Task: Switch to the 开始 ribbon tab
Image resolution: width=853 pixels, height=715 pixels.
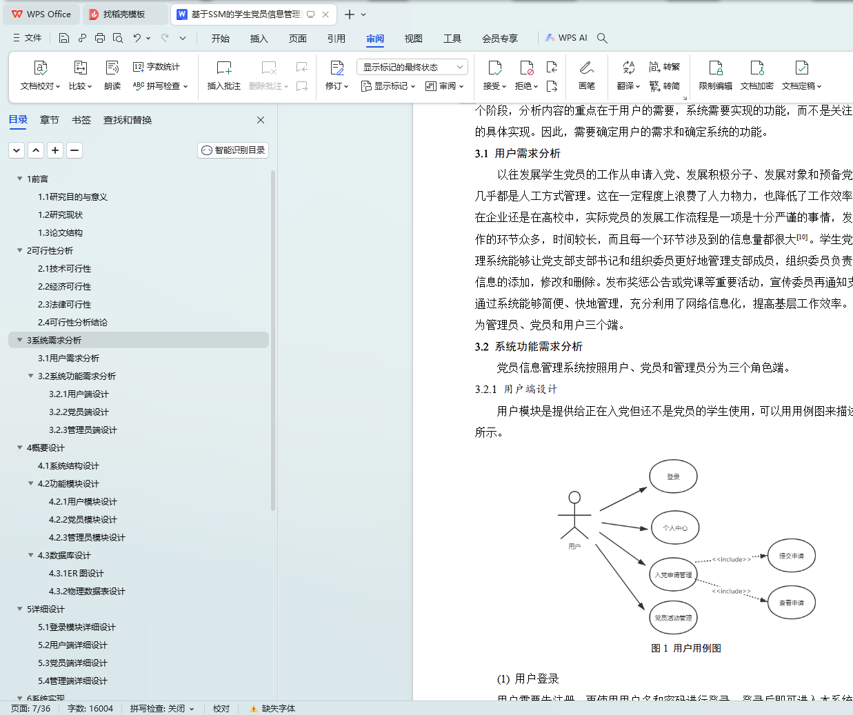Action: pyautogui.click(x=221, y=39)
